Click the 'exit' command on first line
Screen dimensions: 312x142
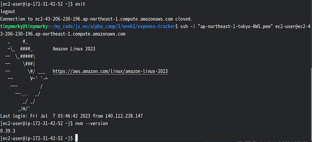point(80,4)
